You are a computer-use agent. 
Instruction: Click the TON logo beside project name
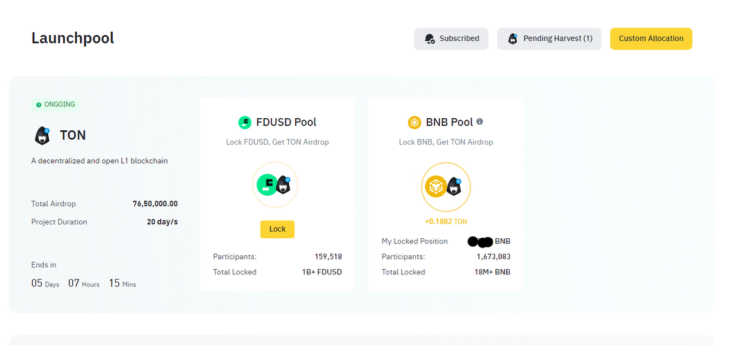[x=42, y=135]
